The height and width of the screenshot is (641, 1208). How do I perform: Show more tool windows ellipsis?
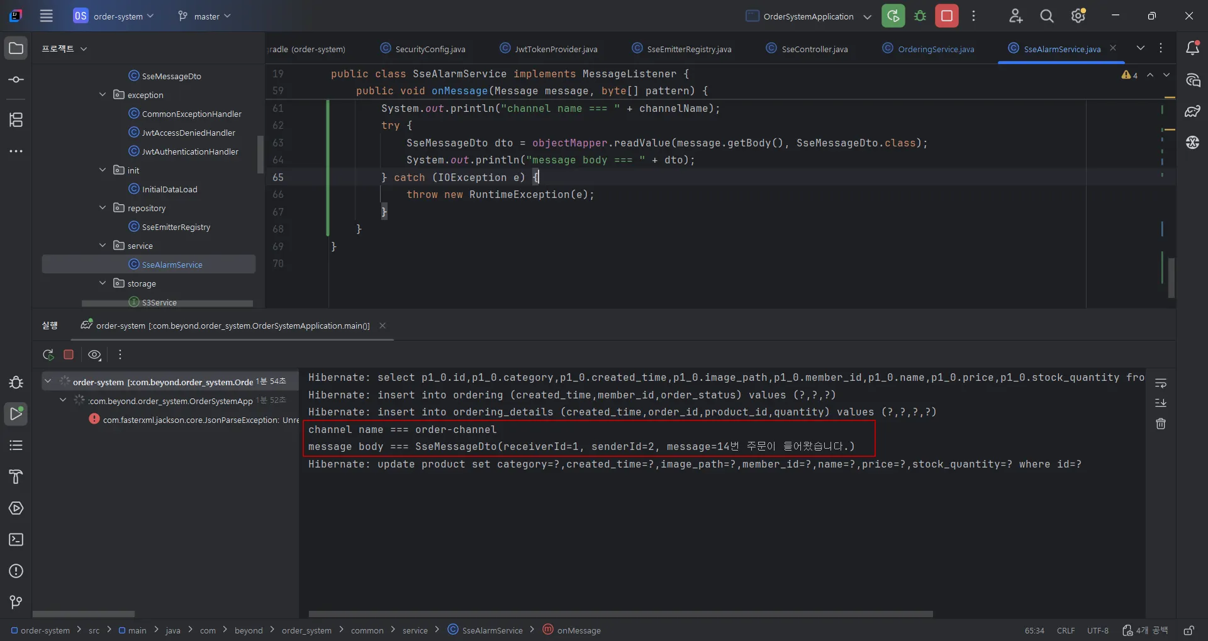pyautogui.click(x=16, y=151)
